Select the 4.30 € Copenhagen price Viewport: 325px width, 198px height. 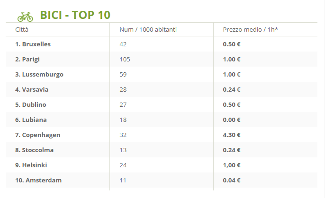(232, 135)
